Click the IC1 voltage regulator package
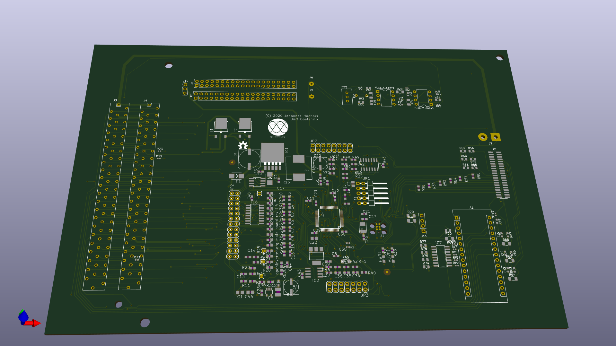 point(272,152)
